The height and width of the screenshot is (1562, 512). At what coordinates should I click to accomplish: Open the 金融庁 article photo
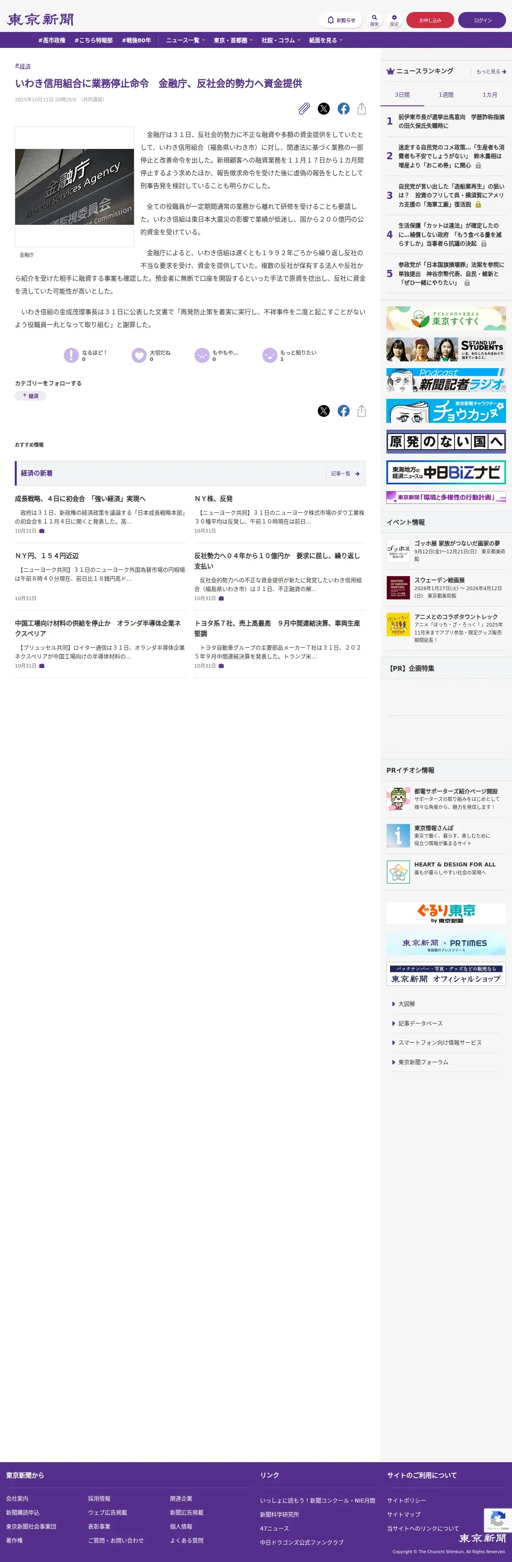(x=75, y=187)
